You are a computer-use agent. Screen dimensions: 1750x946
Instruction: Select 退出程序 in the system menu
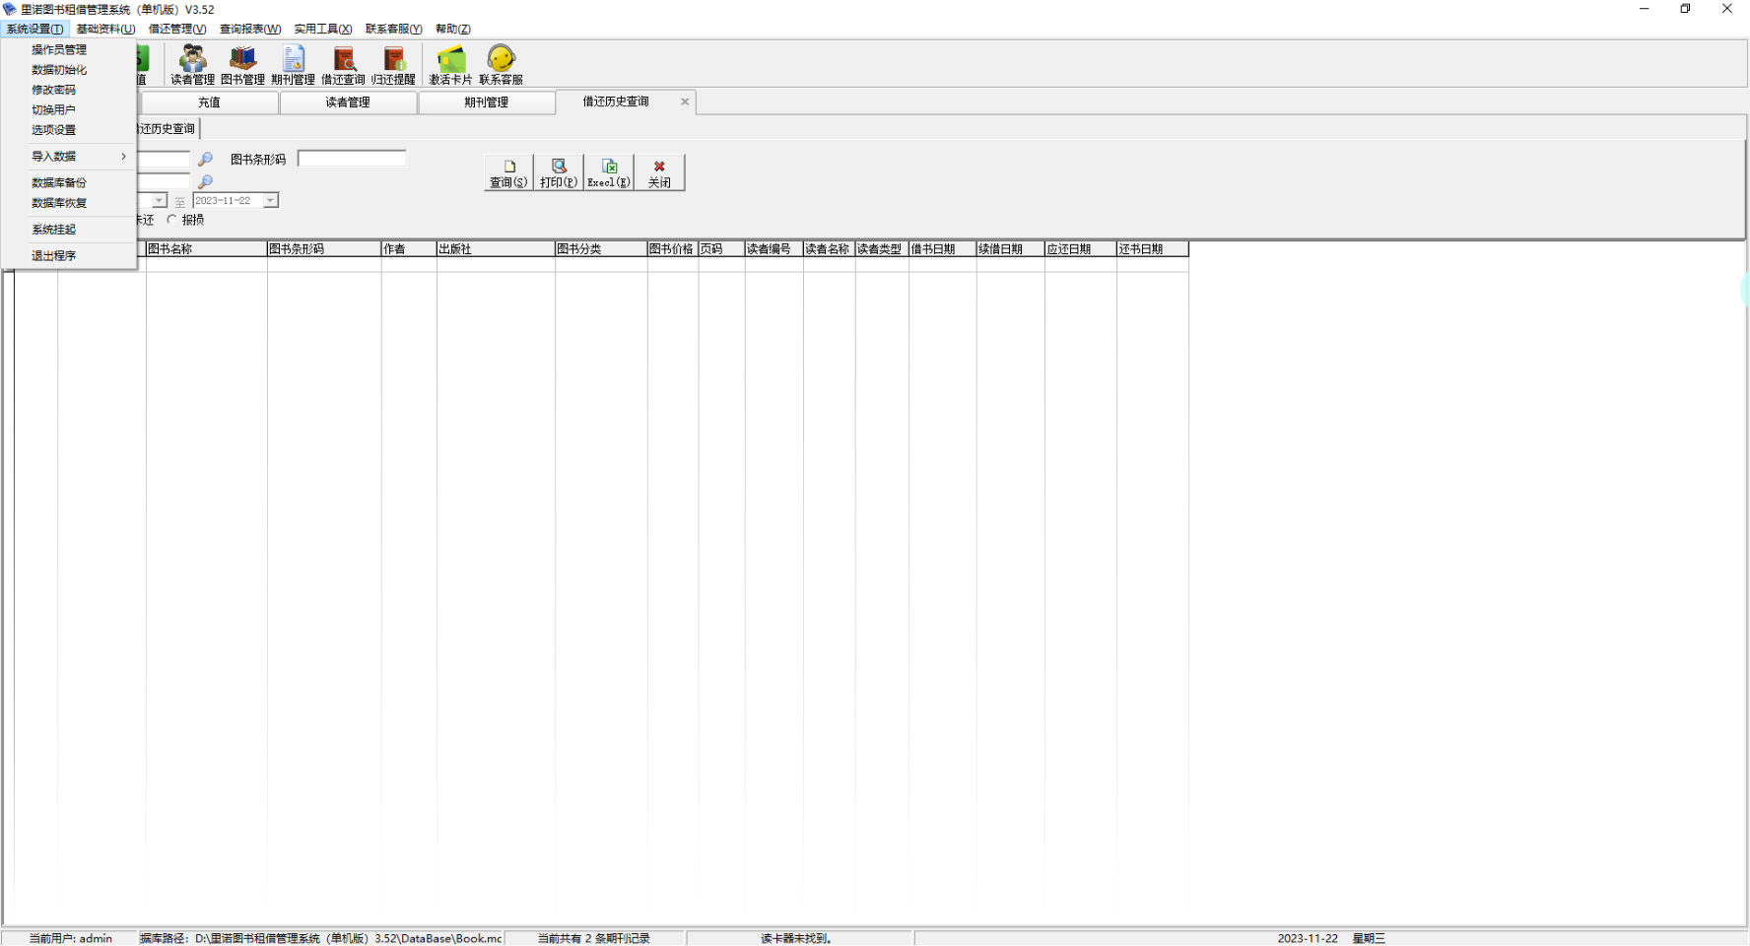pyautogui.click(x=53, y=256)
